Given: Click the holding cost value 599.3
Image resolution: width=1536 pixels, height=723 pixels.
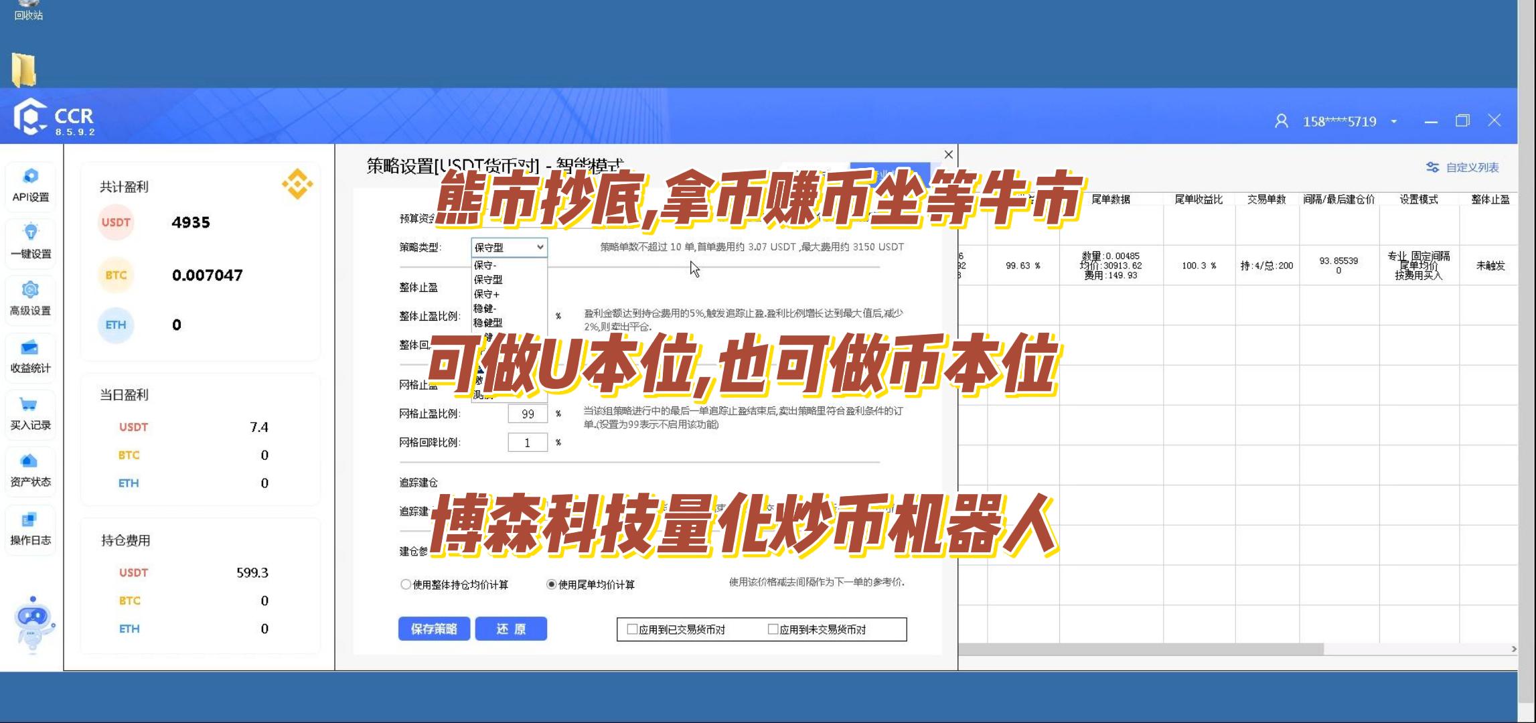Looking at the screenshot, I should pos(252,572).
